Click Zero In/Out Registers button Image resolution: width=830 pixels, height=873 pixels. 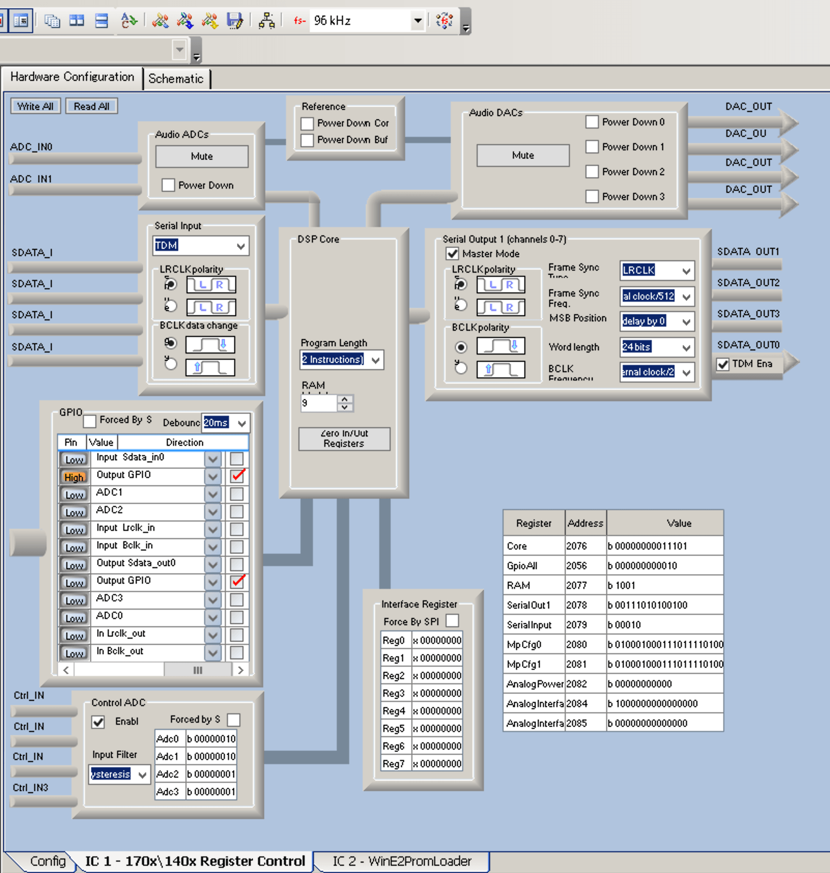click(x=344, y=439)
